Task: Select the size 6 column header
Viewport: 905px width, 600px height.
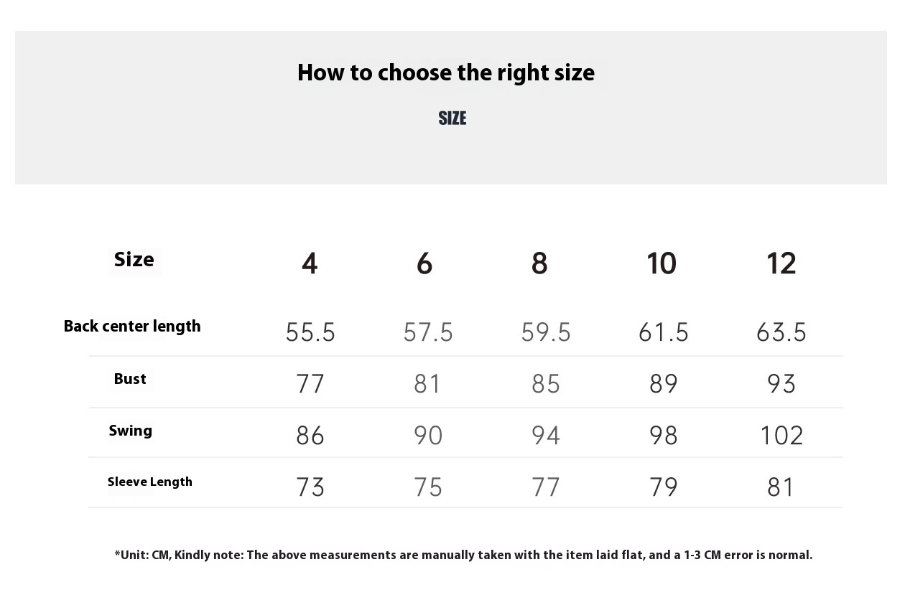Action: click(x=424, y=264)
